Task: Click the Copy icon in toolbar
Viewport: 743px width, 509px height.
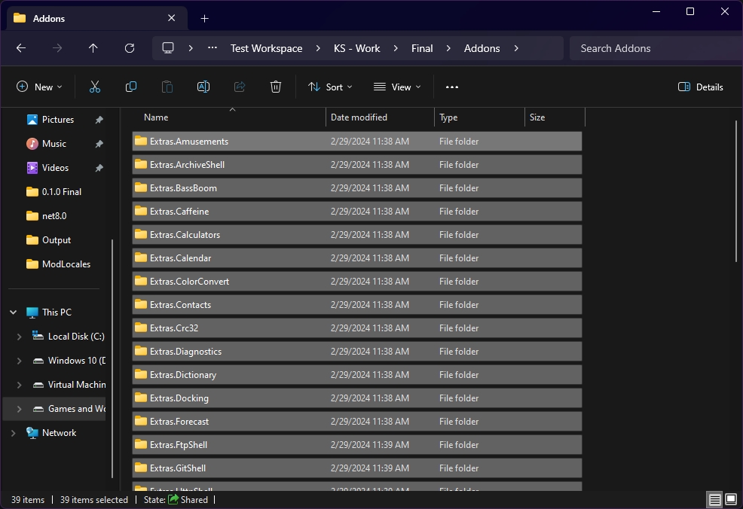Action: [131, 87]
